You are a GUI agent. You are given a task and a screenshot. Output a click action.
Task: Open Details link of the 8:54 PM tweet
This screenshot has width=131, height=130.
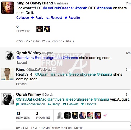[x=79, y=128]
